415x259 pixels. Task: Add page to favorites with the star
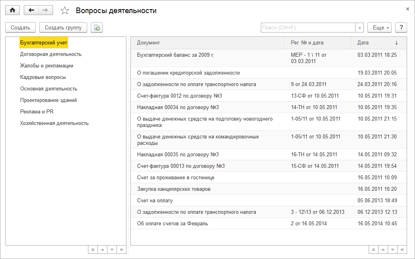[x=65, y=11]
